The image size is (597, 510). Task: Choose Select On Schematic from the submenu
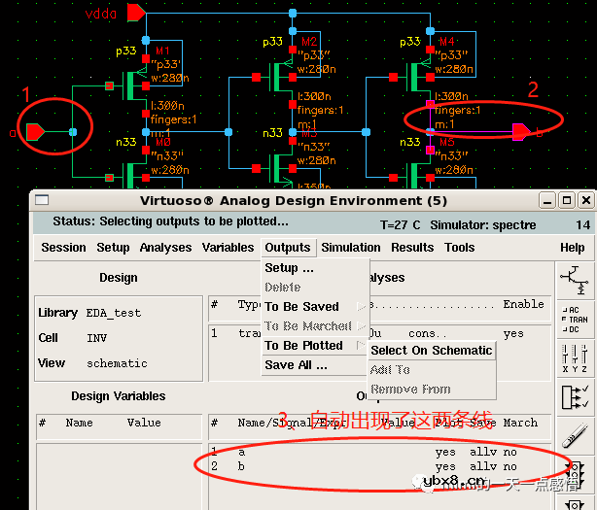pyautogui.click(x=432, y=351)
